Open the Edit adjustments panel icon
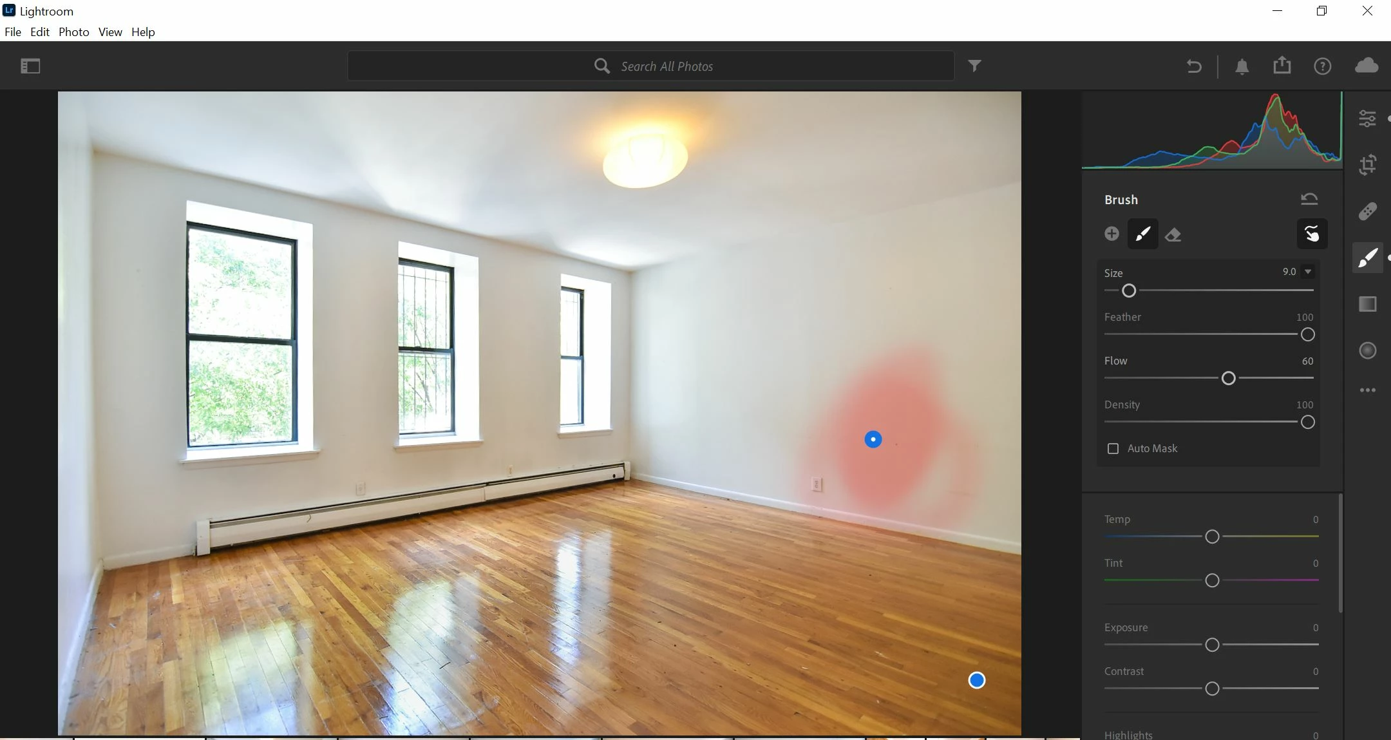Viewport: 1391px width, 740px height. coord(1367,119)
